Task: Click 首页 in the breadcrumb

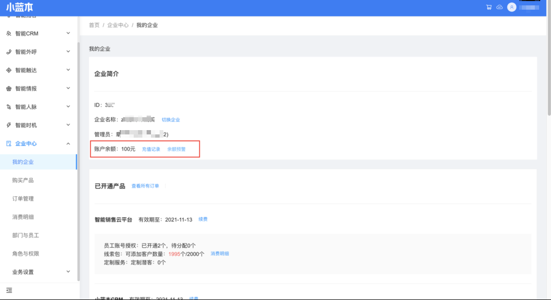Action: point(94,25)
